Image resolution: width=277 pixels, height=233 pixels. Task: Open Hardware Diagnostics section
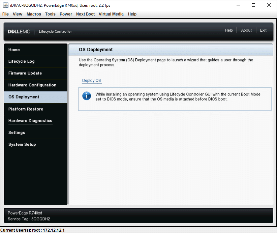pos(36,121)
